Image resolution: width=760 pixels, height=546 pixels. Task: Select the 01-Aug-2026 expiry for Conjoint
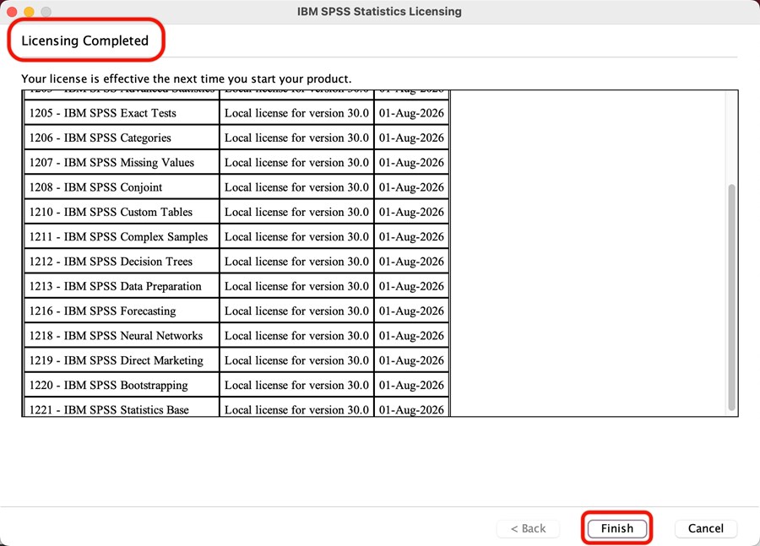[411, 187]
